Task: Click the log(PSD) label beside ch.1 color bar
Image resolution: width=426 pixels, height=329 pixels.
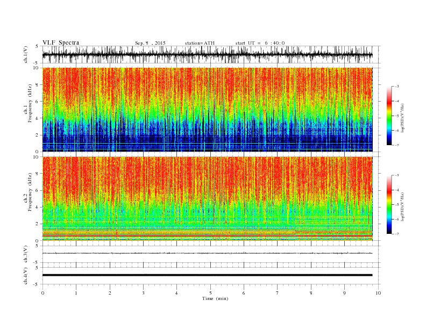Action: pyautogui.click(x=402, y=118)
